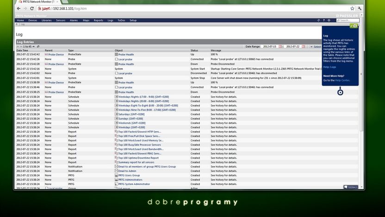
Task: Open Email to all members of group link
Action: pyautogui.click(x=147, y=166)
